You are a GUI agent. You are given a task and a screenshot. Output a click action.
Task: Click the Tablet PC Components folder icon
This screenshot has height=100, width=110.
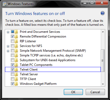[x=16, y=65]
